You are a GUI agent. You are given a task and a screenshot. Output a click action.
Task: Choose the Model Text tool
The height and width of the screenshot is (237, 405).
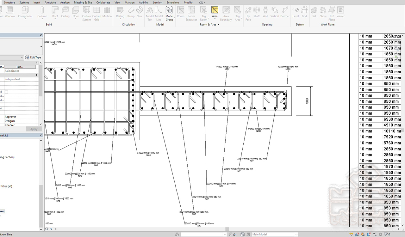coord(150,14)
